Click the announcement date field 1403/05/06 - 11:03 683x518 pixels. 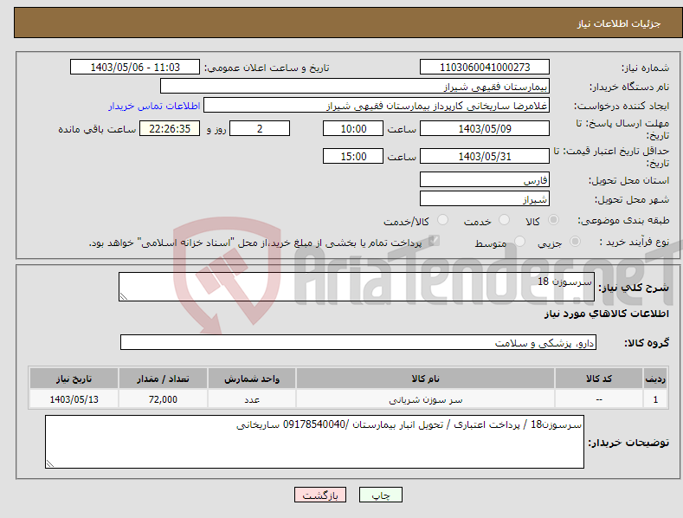point(134,68)
